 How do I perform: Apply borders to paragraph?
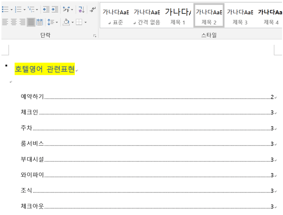(79, 22)
